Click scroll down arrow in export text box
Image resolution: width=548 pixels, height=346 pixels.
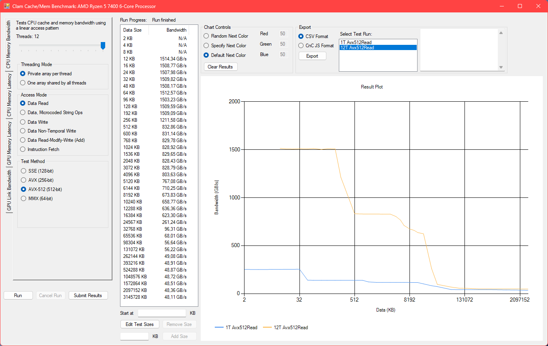point(501,67)
